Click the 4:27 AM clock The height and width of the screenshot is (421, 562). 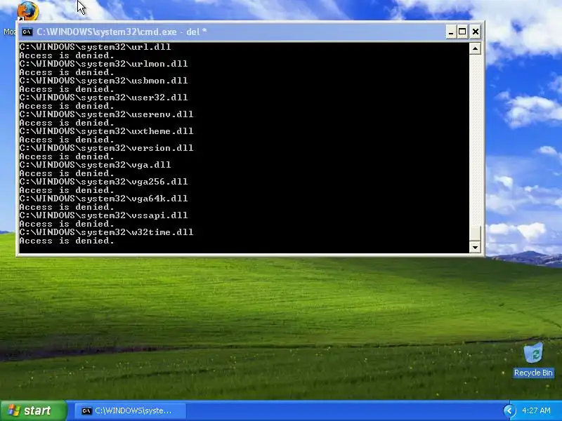pos(536,410)
